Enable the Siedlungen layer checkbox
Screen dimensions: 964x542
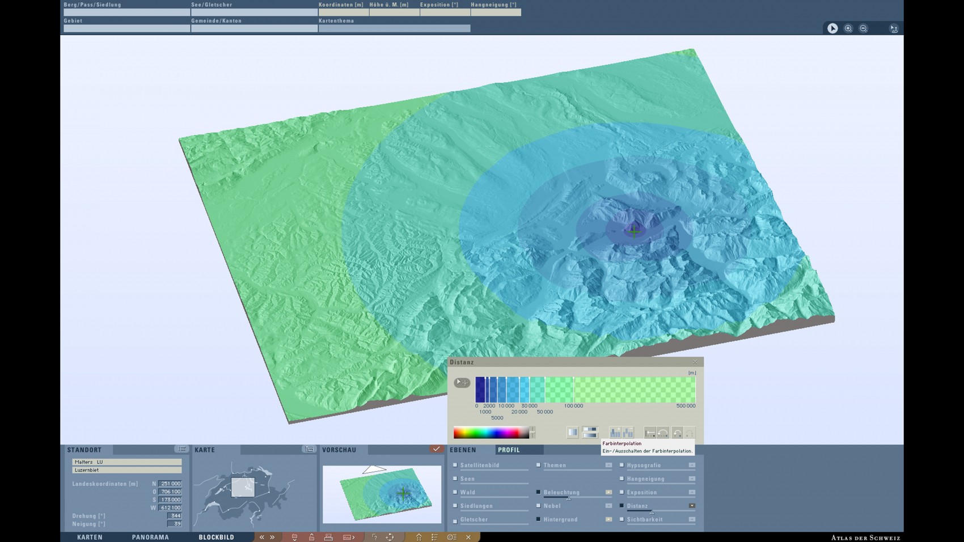(455, 506)
